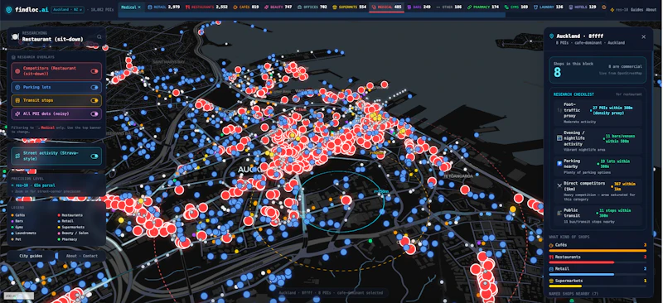Click the Gyms 169 icon
The height and width of the screenshot is (303, 663).
tap(506, 7)
